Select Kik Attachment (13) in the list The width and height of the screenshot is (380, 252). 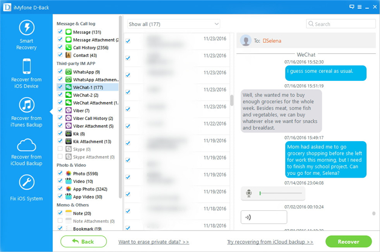tap(92, 142)
